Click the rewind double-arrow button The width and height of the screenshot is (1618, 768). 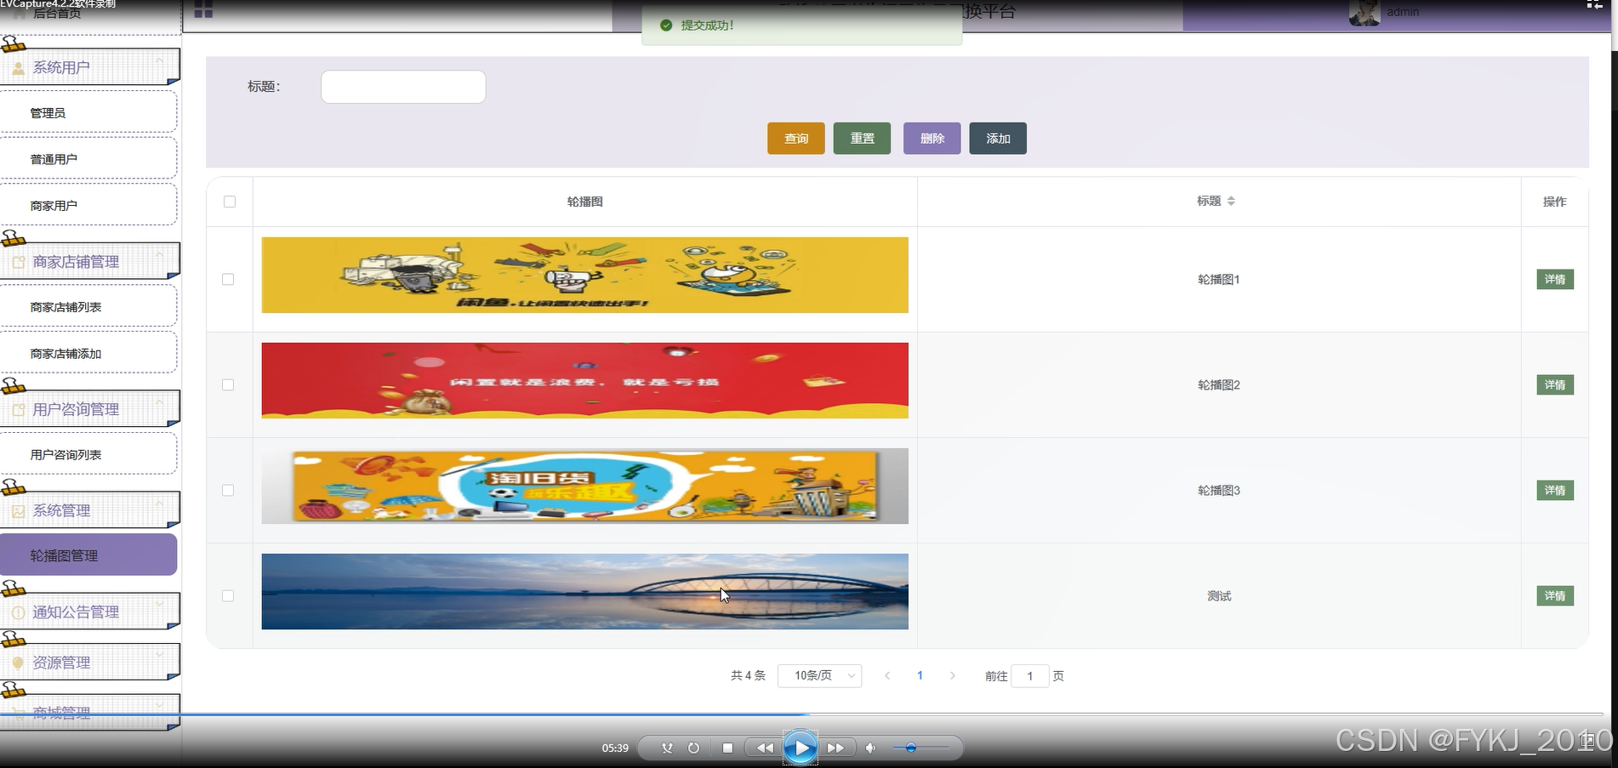pyautogui.click(x=765, y=748)
